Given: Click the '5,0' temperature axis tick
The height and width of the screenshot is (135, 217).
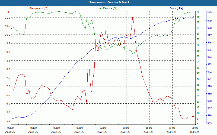Looking at the screenshot, I should tap(8, 121).
